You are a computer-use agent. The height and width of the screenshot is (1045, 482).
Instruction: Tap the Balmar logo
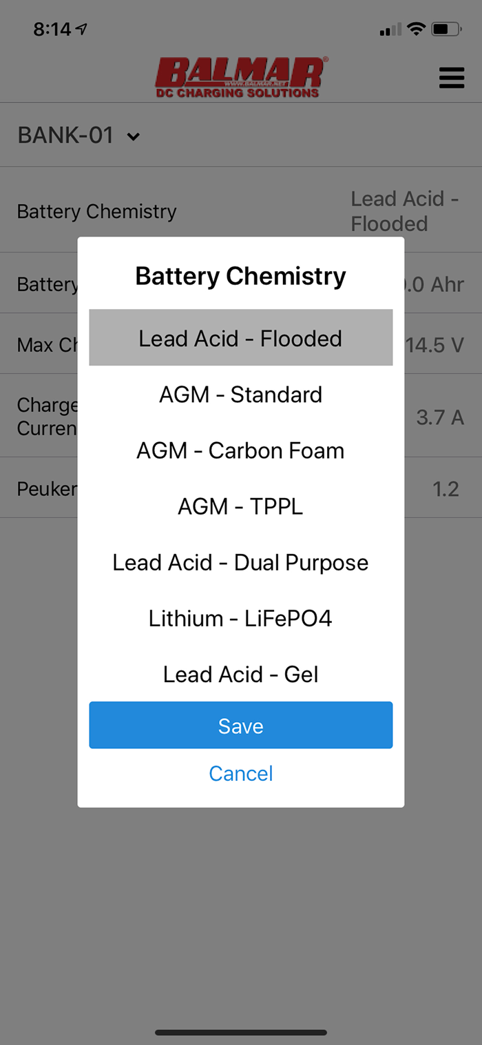(240, 77)
